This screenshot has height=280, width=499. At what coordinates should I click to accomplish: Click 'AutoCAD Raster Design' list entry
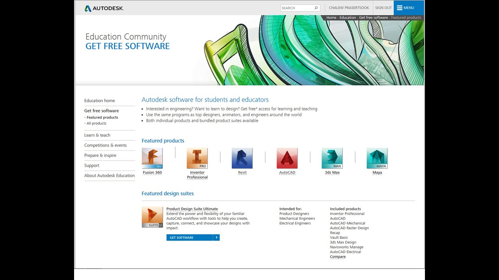[349, 228]
